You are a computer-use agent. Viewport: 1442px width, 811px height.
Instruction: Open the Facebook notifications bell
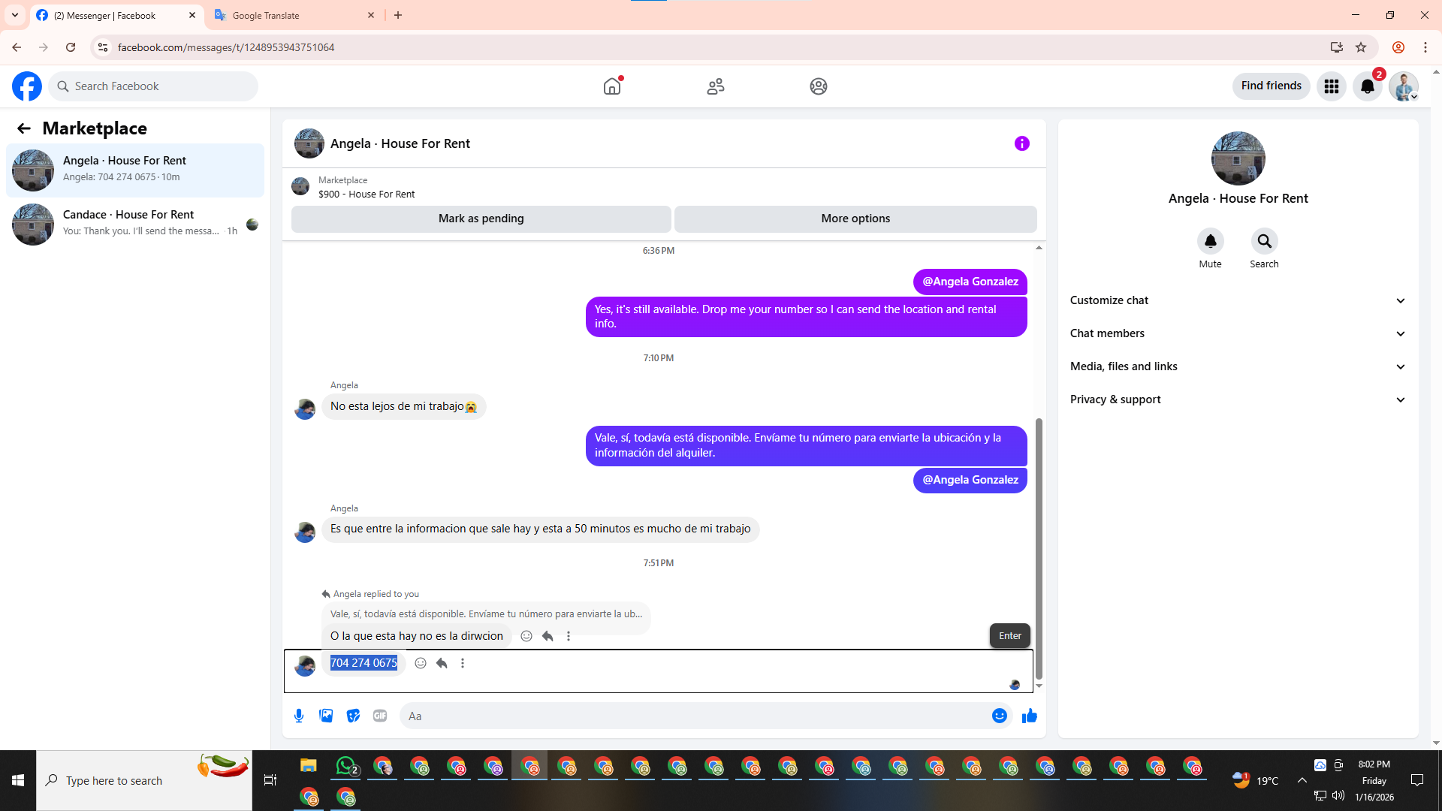point(1367,86)
